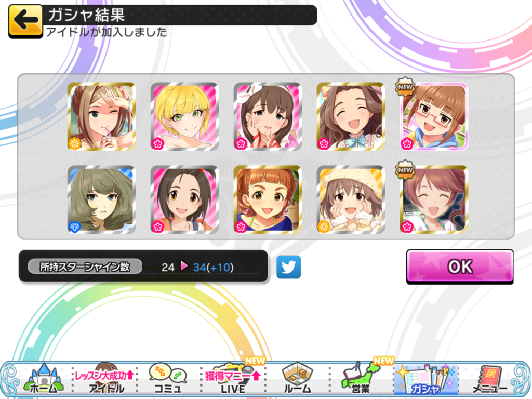
Task: Open the ホーム castle menu
Action: 43,379
